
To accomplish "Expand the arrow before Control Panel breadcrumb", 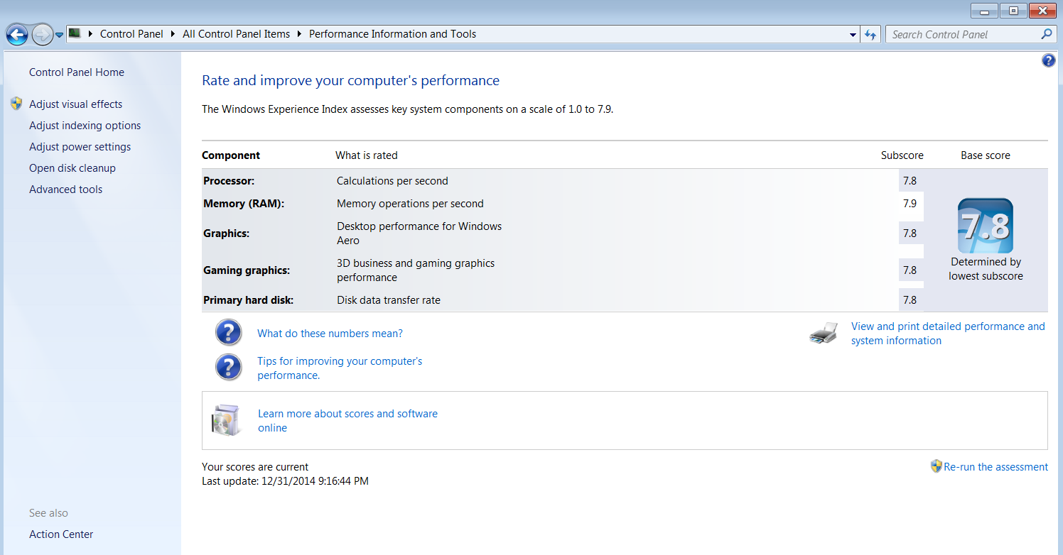I will click(x=90, y=34).
